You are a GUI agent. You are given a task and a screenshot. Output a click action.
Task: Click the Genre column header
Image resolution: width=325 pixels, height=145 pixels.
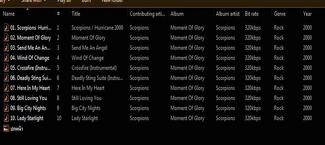click(x=280, y=14)
